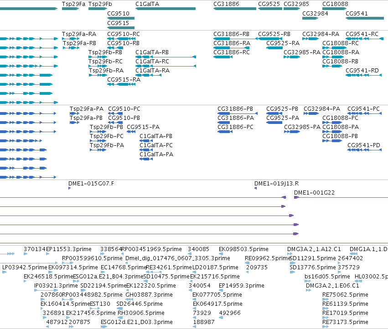Select the C1GalTA gene bar
This screenshot has height=329, width=388.
click(166, 9)
